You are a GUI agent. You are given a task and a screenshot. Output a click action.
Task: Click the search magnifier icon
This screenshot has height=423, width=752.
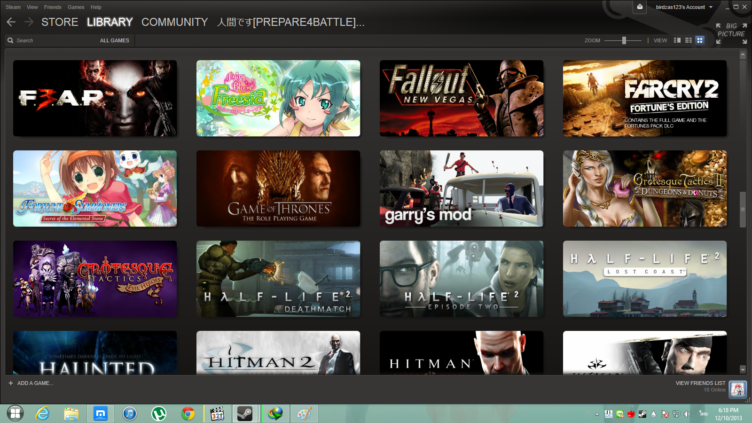(x=10, y=40)
